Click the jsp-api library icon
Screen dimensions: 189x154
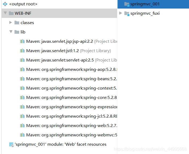tap(22, 41)
